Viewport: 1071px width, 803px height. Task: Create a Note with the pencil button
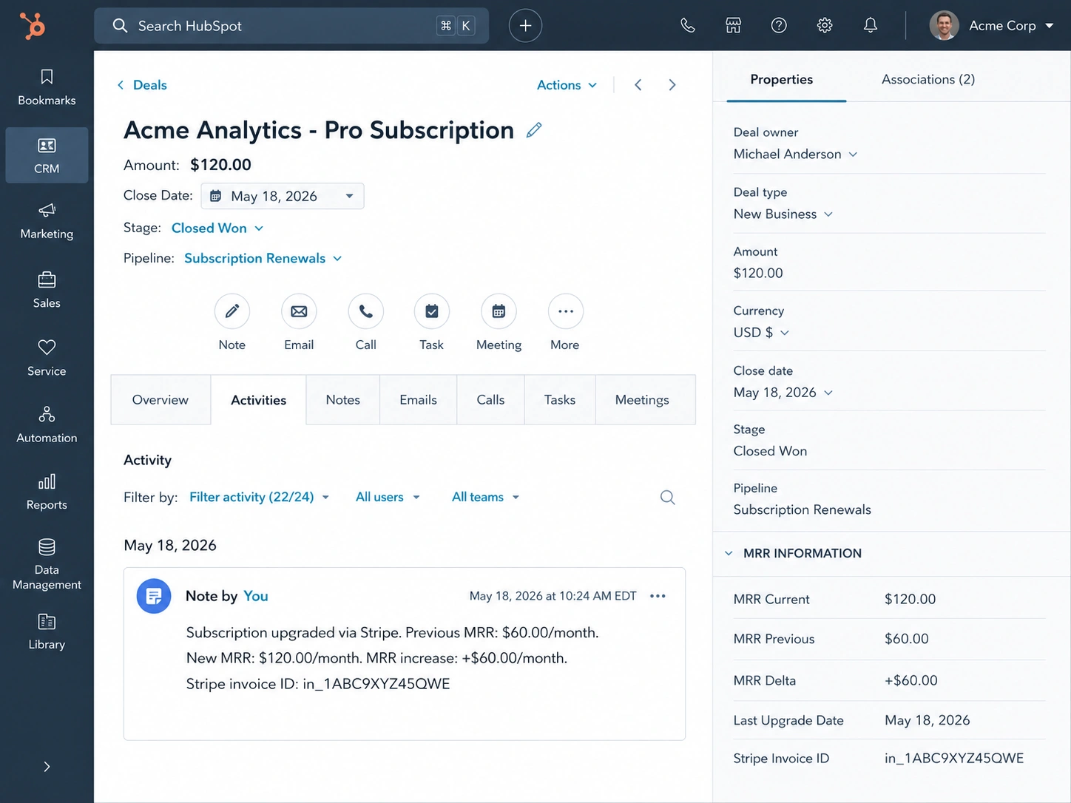tap(232, 311)
